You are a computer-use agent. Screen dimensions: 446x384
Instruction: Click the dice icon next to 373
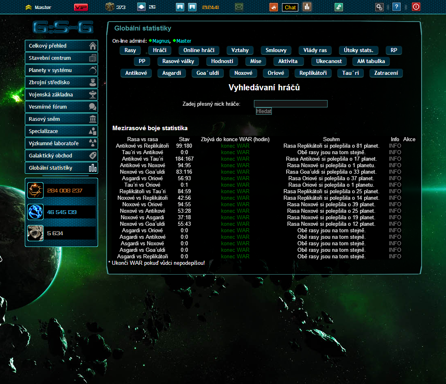pyautogui.click(x=109, y=7)
